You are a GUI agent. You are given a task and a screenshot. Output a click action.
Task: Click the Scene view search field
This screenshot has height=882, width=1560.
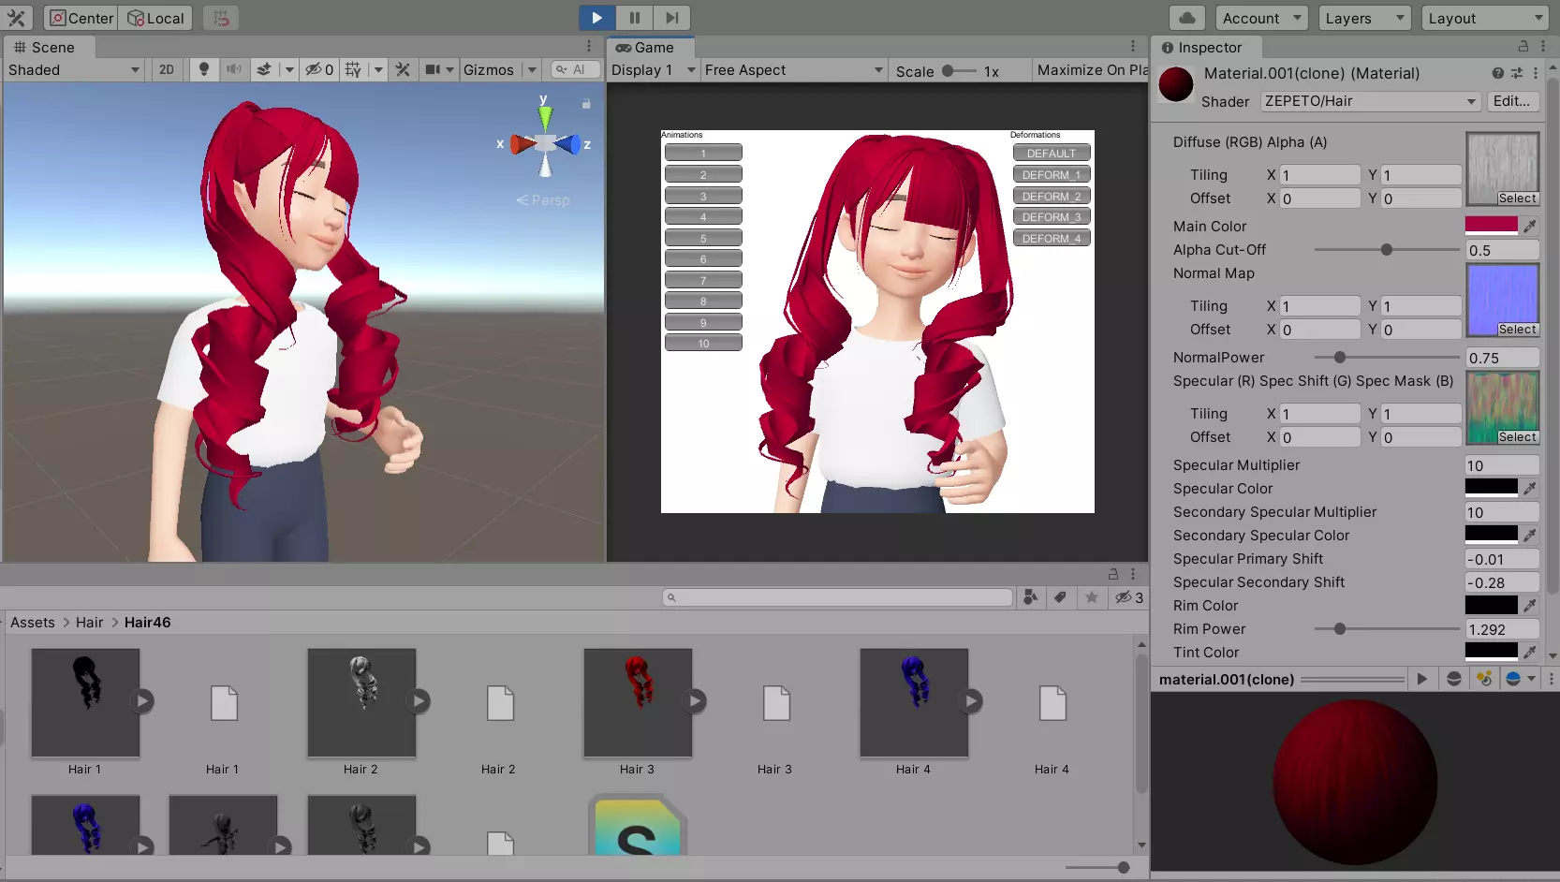(x=575, y=69)
